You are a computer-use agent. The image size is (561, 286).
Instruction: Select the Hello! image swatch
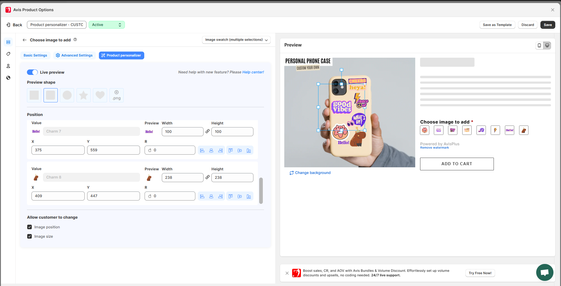pyautogui.click(x=509, y=130)
